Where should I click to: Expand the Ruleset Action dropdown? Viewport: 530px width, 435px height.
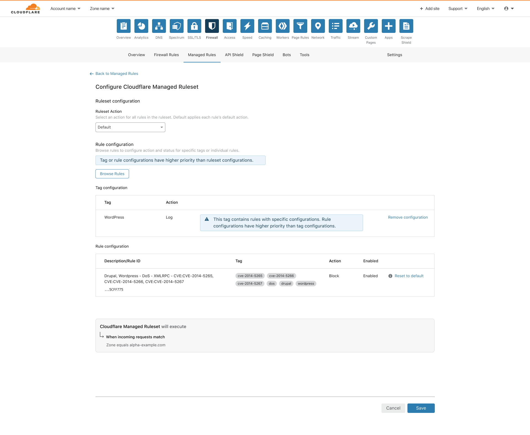130,127
